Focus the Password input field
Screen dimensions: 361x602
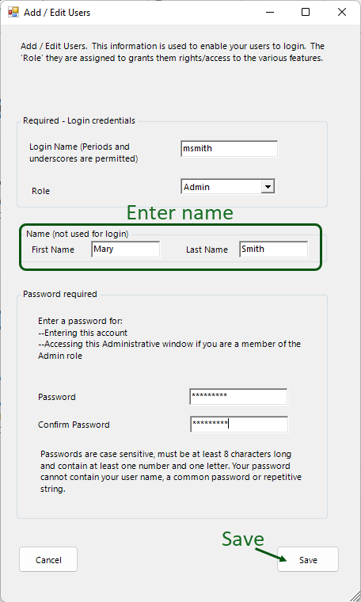[238, 397]
